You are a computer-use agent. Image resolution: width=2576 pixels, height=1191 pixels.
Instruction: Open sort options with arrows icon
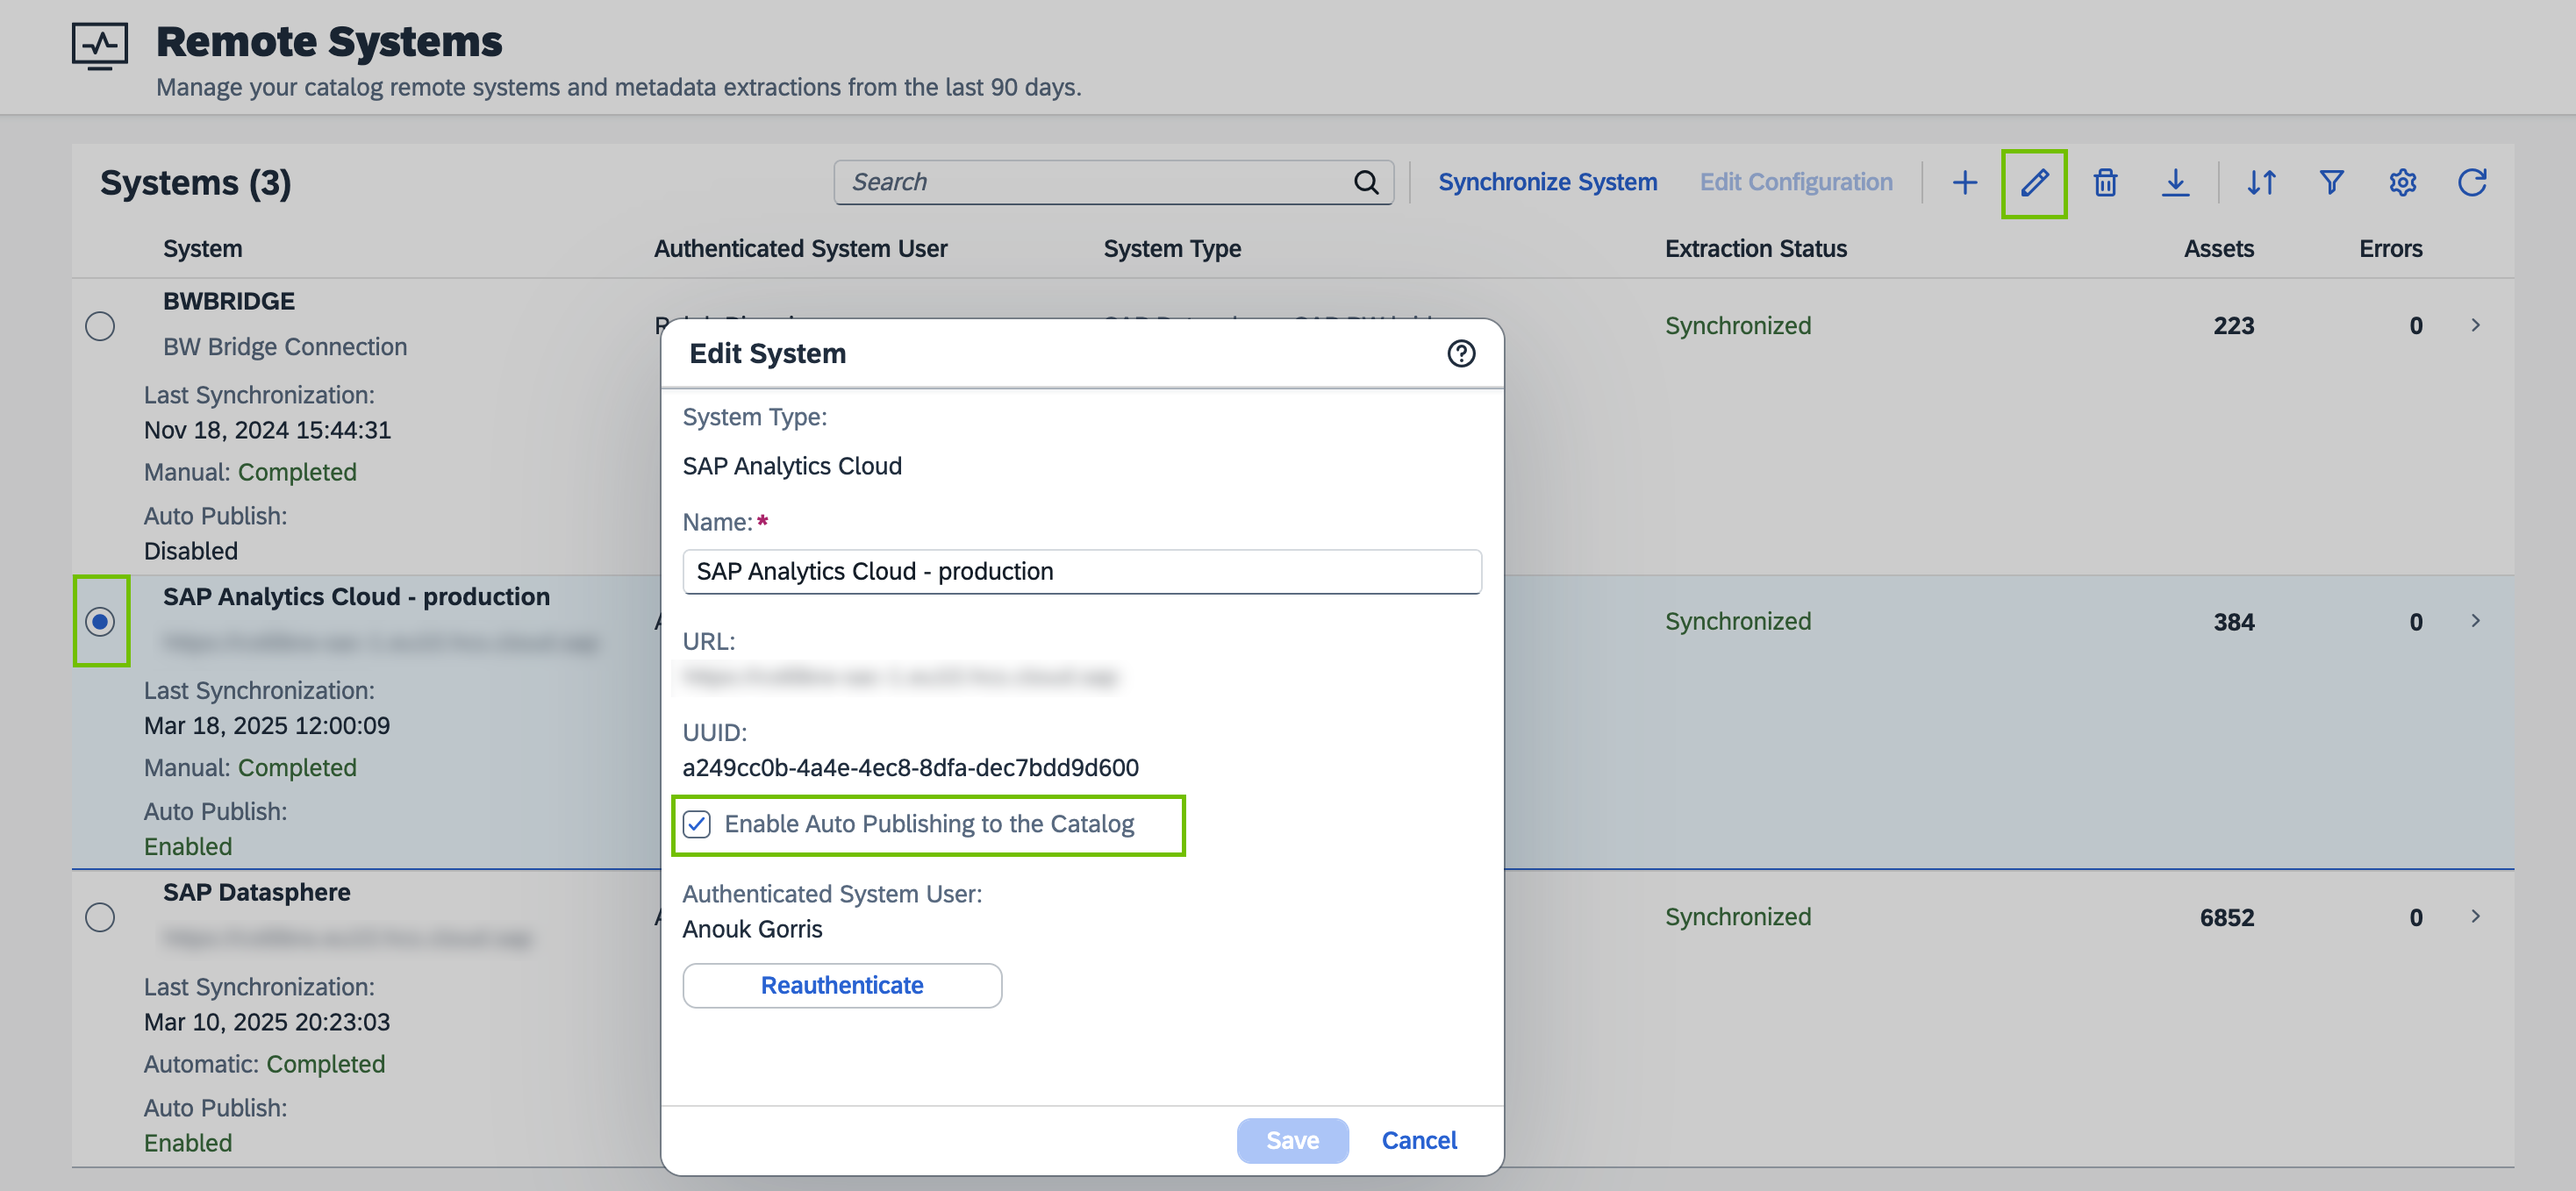(2261, 182)
